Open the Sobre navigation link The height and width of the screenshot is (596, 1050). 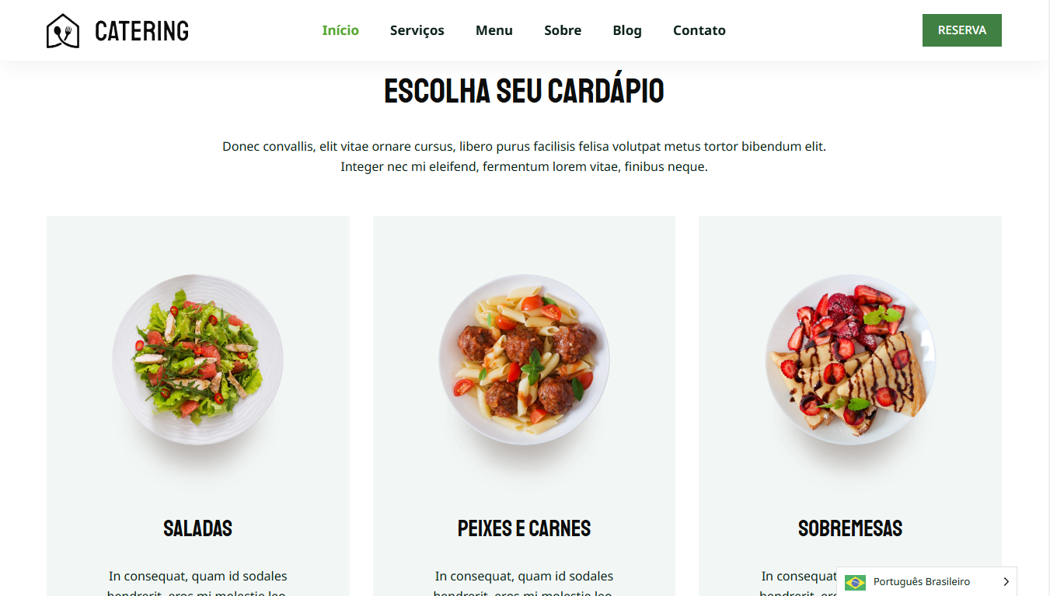click(563, 30)
